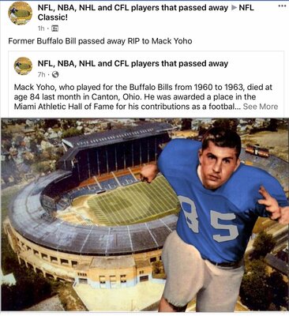Open the shared post's page name link
This screenshot has width=289, height=316.
[133, 63]
